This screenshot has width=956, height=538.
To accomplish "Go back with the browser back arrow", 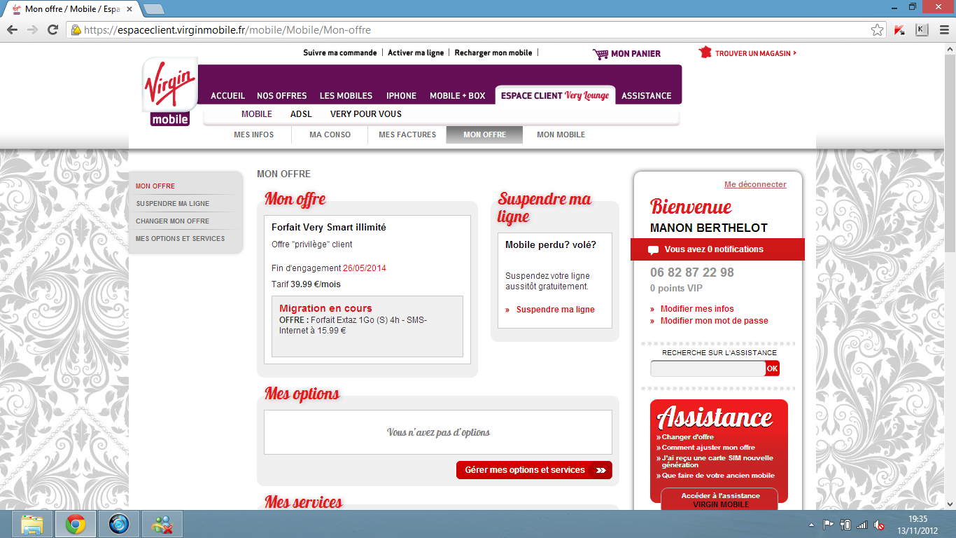I will [12, 30].
